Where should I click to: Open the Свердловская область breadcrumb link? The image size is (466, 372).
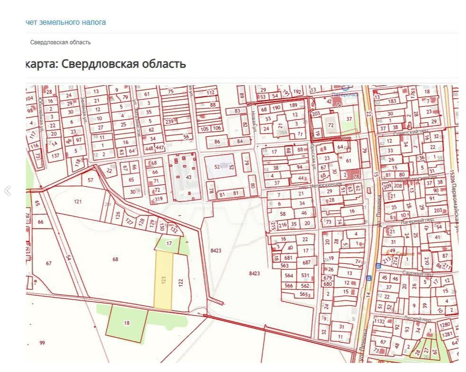point(60,42)
